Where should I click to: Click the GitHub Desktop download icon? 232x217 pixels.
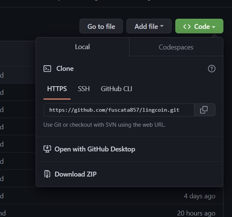click(x=47, y=149)
